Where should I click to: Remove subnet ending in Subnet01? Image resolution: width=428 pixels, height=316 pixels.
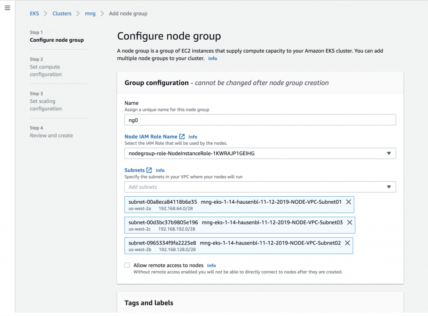pyautogui.click(x=349, y=202)
